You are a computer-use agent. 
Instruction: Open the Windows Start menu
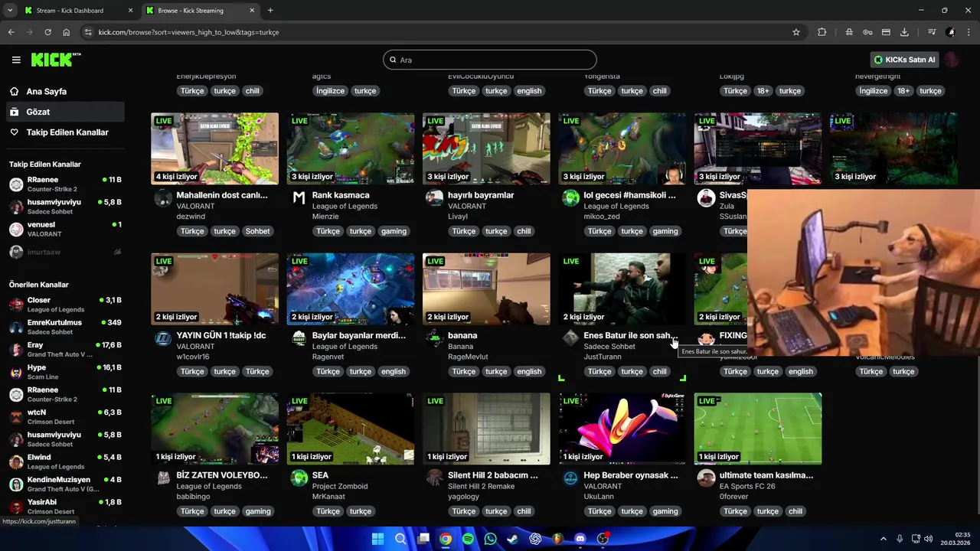[x=377, y=539]
